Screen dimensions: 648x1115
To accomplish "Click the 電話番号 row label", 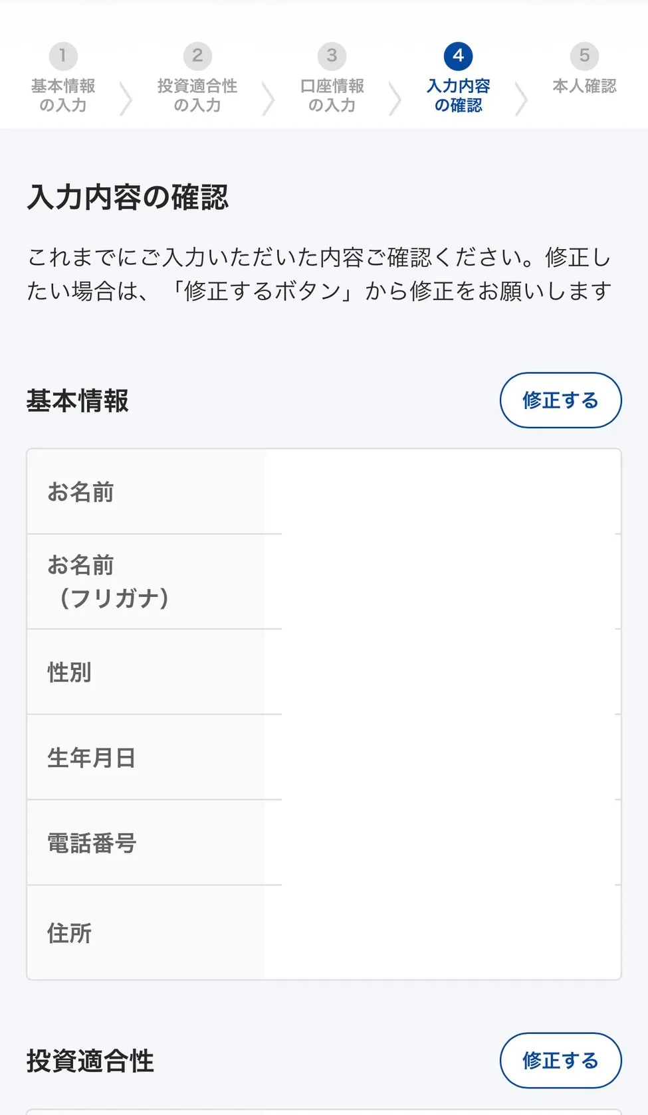I will 91,843.
